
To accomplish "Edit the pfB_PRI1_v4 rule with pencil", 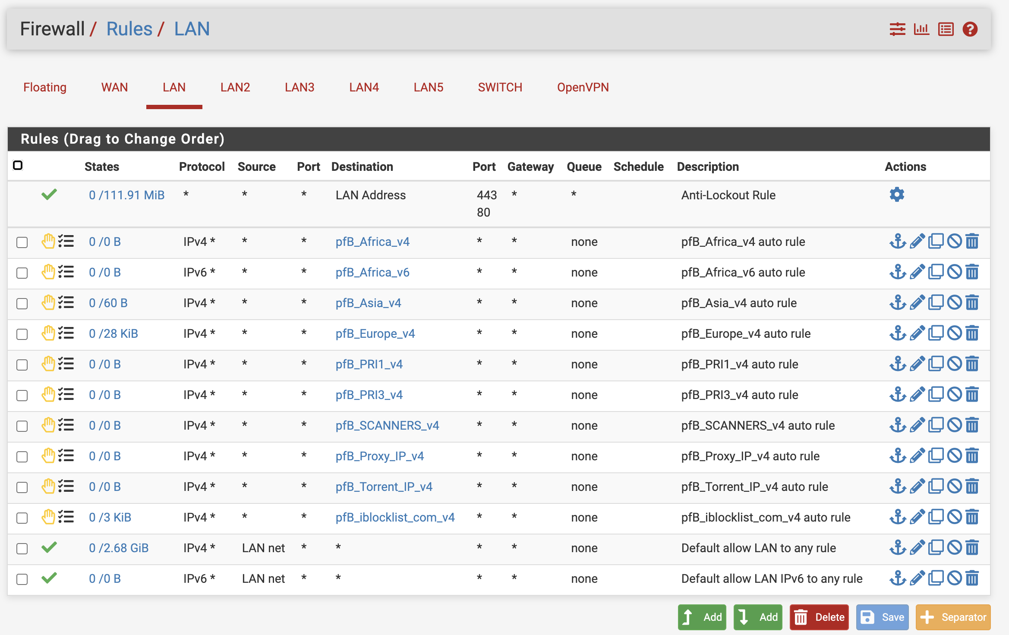I will click(x=917, y=364).
